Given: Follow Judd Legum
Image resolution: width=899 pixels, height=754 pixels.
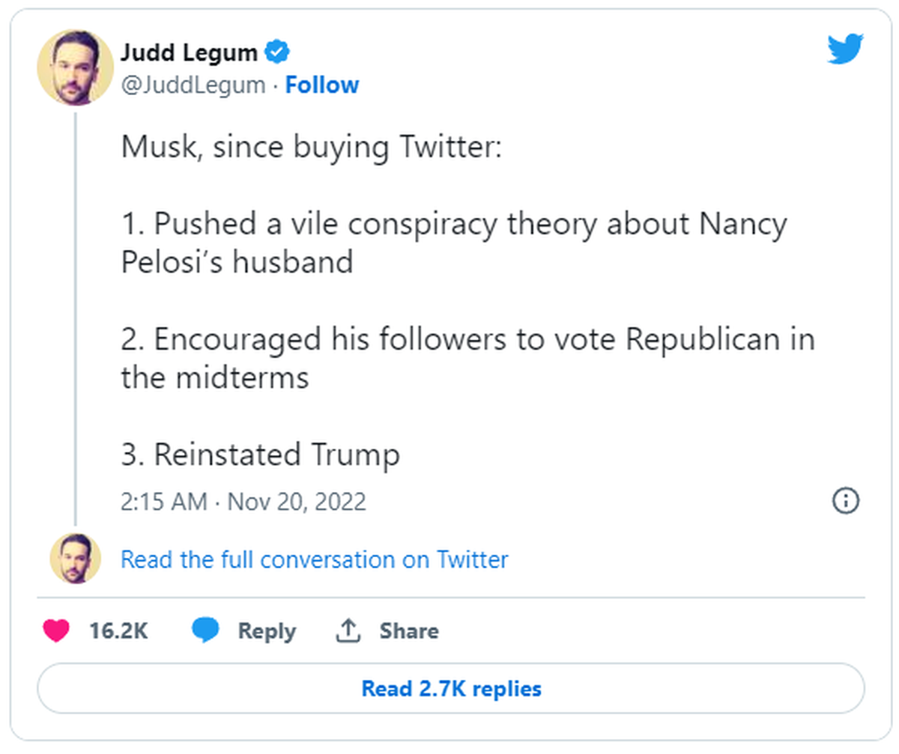Looking at the screenshot, I should click(322, 85).
